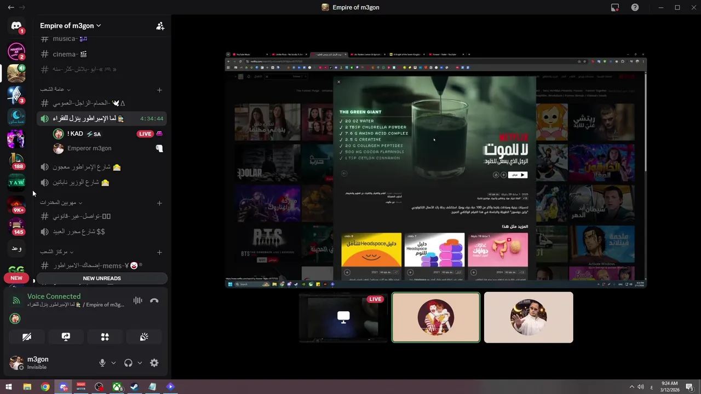Open the crescent moon server icon
The height and width of the screenshot is (394, 701).
pyautogui.click(x=16, y=117)
